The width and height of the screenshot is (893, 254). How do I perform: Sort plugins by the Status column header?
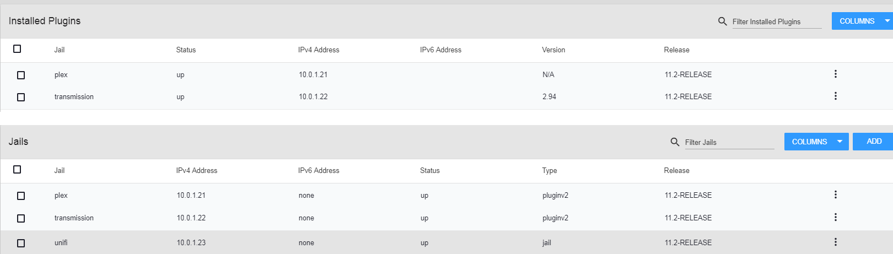pyautogui.click(x=186, y=50)
